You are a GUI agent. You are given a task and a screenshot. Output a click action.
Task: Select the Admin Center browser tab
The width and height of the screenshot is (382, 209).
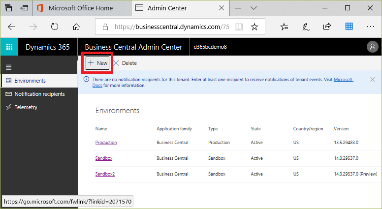[180, 8]
